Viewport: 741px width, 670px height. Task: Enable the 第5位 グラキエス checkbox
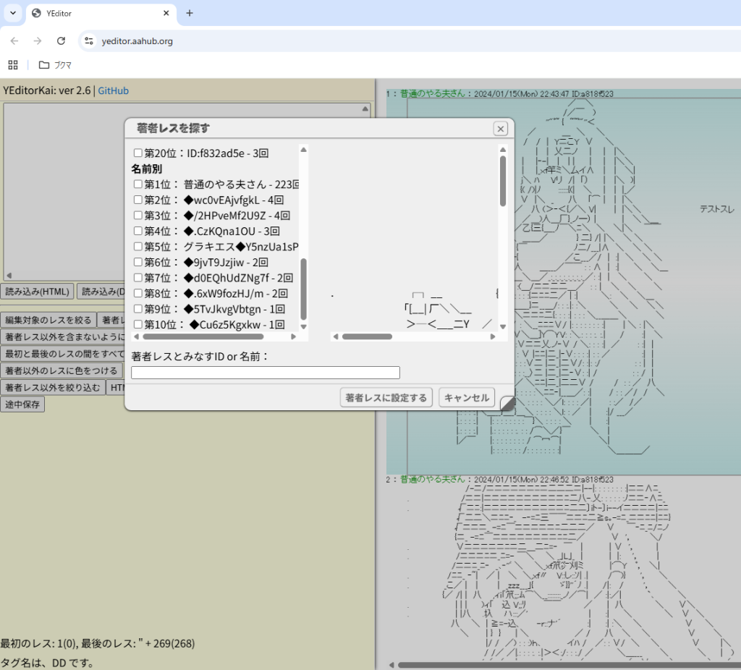[138, 247]
